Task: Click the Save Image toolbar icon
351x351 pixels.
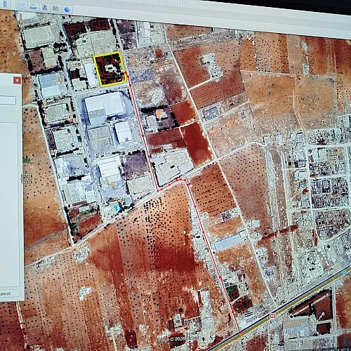Action: pos(44,7)
